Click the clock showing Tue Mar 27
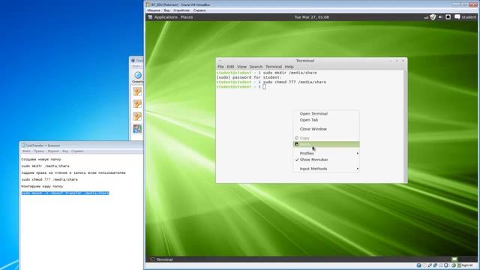 (x=312, y=17)
